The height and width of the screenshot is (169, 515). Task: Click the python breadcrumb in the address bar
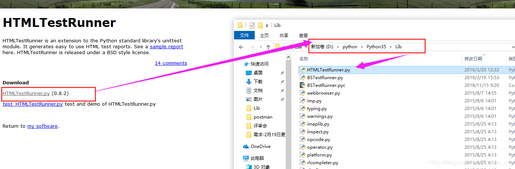(x=350, y=47)
